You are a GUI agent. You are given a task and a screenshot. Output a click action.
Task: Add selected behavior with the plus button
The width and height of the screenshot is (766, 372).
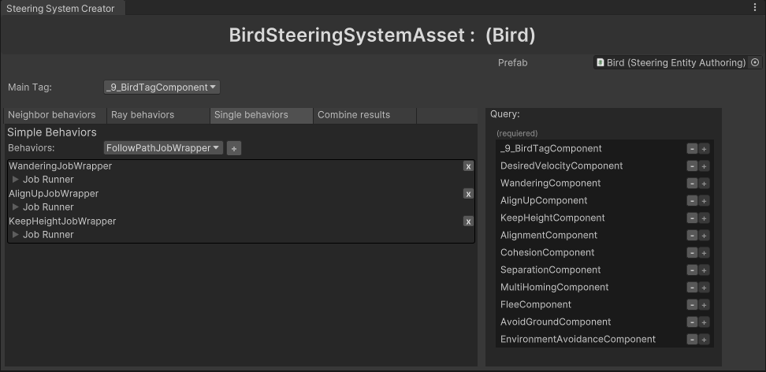pyautogui.click(x=234, y=148)
